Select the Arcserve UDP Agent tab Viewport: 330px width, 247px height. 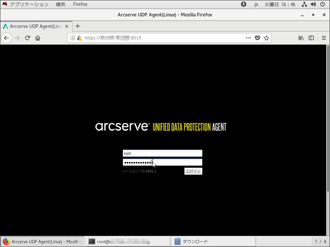point(36,26)
